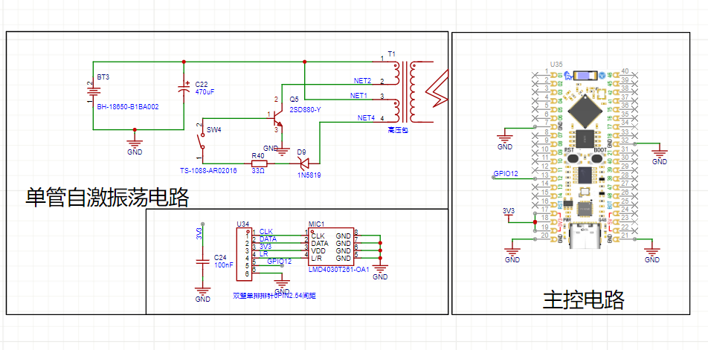Select the 单管自激振荡电路 title text

point(107,198)
